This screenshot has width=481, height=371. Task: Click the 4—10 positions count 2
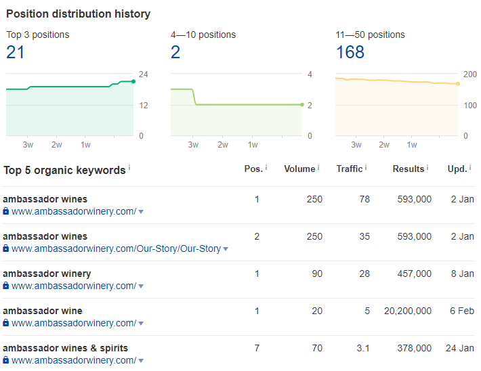[175, 52]
